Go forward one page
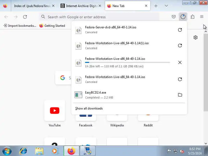Screen dimensions: 208x156 click(x=16, y=17)
